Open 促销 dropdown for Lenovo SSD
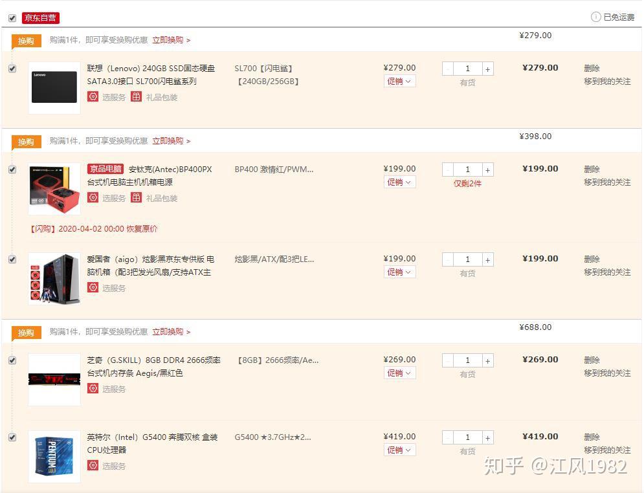The image size is (644, 493). coord(399,82)
